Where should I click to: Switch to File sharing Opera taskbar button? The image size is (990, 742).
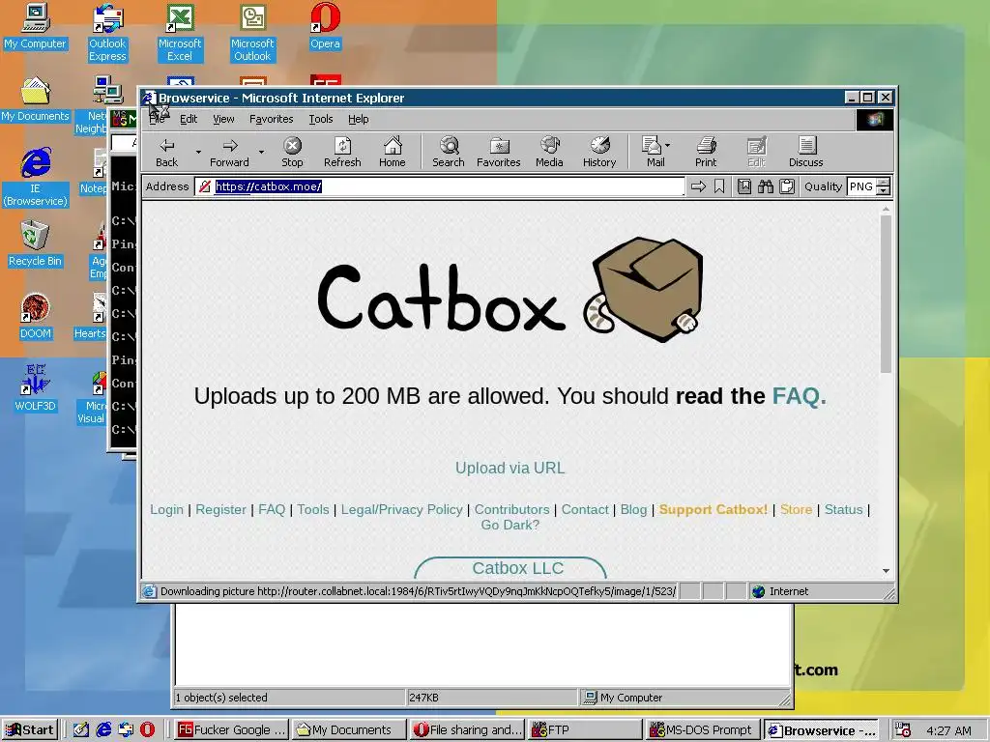tap(467, 730)
